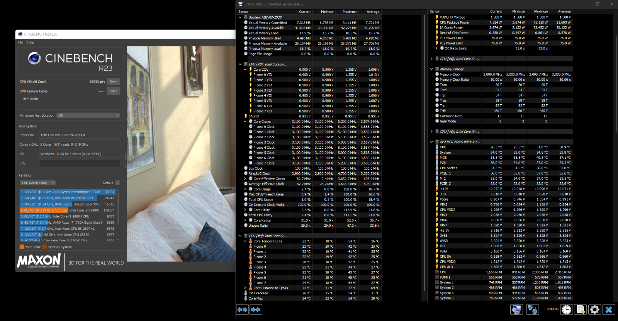
Task: Click the Cinebench logo sphere icon
Action: [x=34, y=58]
